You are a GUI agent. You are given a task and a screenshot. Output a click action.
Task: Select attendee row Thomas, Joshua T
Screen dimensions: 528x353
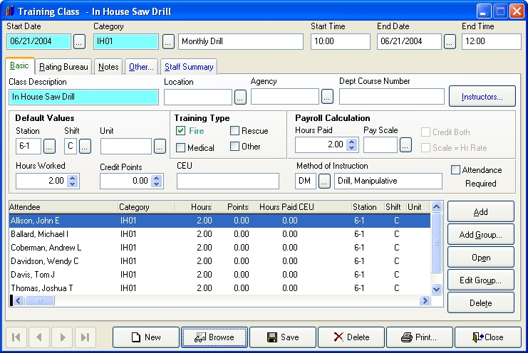point(219,288)
